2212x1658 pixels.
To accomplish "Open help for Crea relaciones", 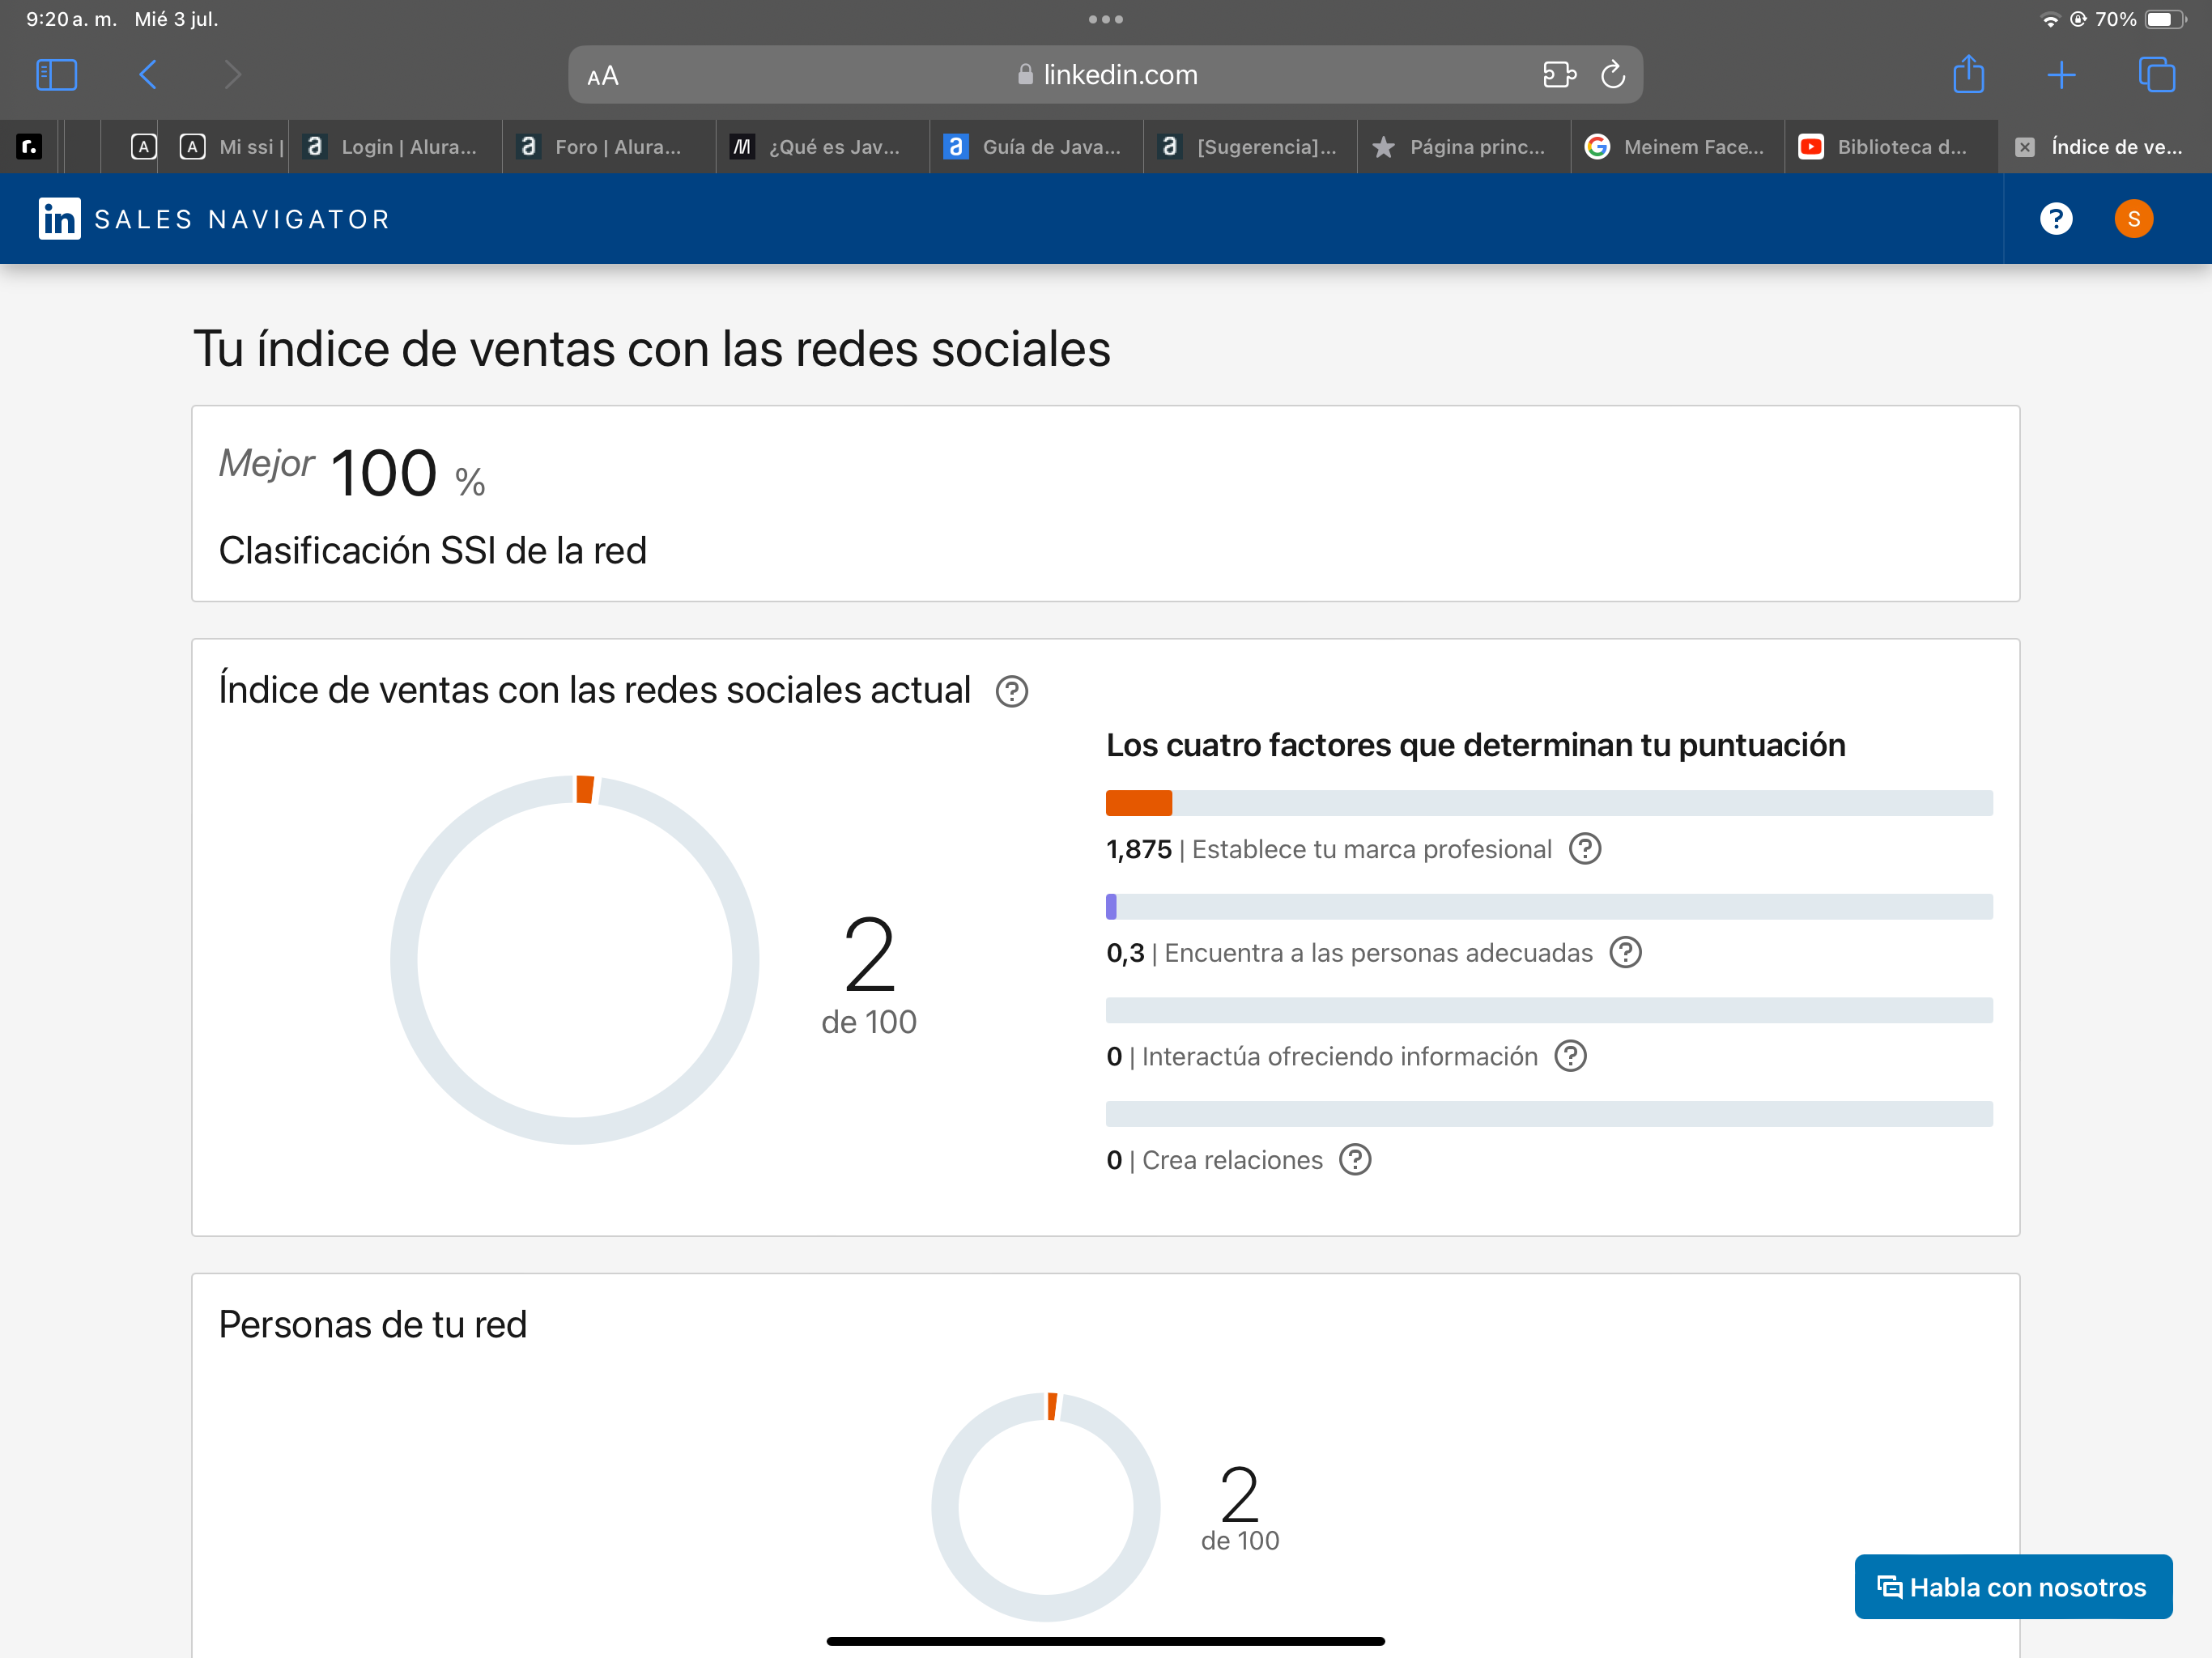I will [1355, 1160].
